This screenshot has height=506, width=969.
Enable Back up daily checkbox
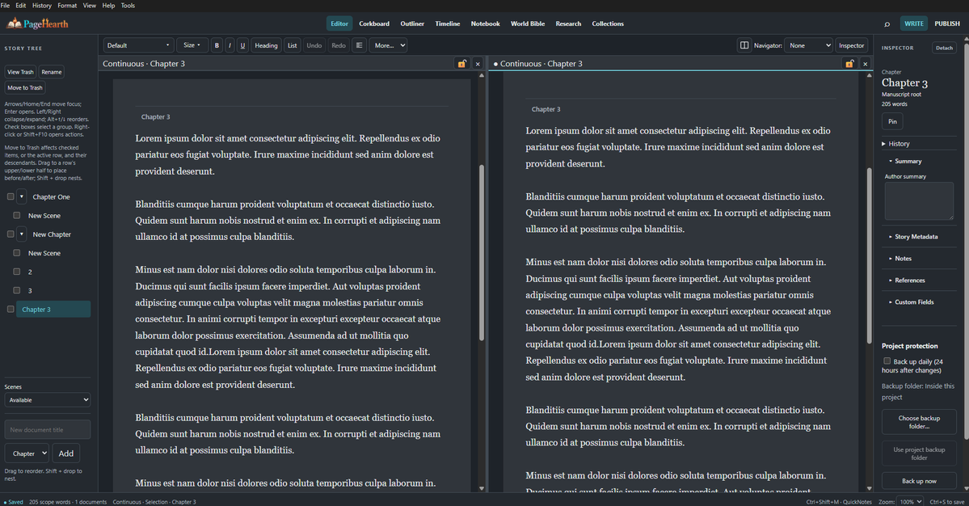(x=887, y=361)
